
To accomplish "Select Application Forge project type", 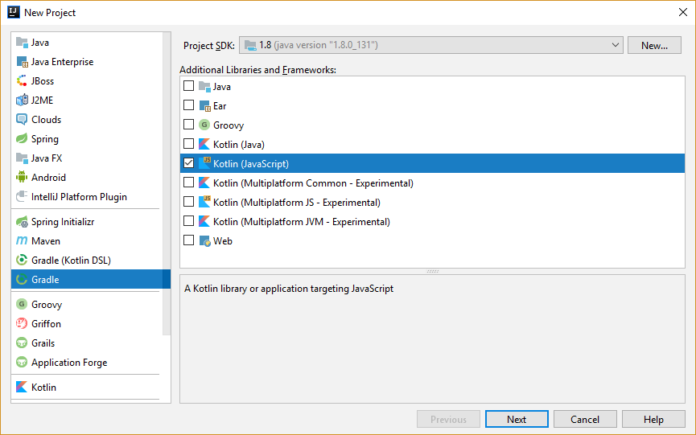I will 69,363.
